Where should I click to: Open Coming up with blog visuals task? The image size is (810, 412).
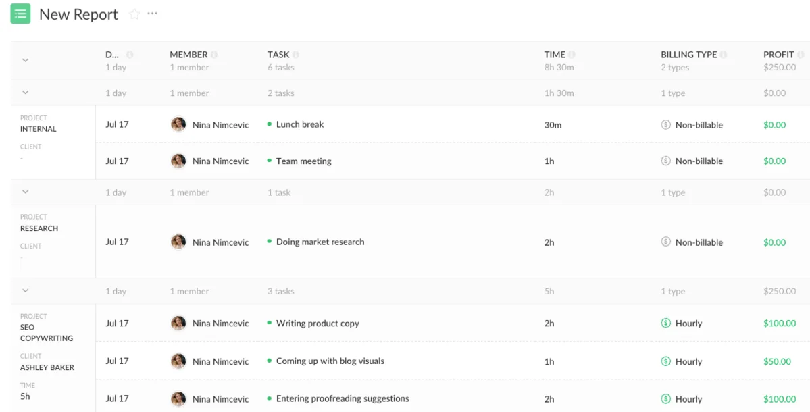[330, 361]
